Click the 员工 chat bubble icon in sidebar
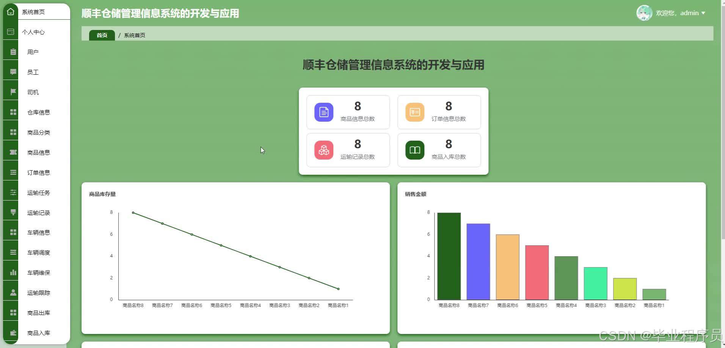 [11, 71]
